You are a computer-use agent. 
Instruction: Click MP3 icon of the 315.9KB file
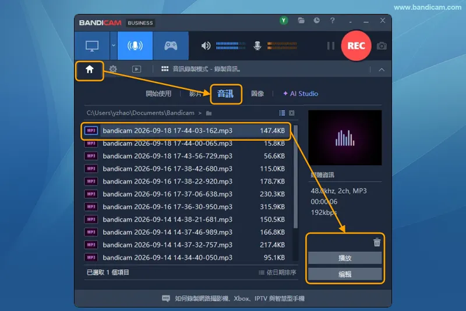tap(91, 206)
